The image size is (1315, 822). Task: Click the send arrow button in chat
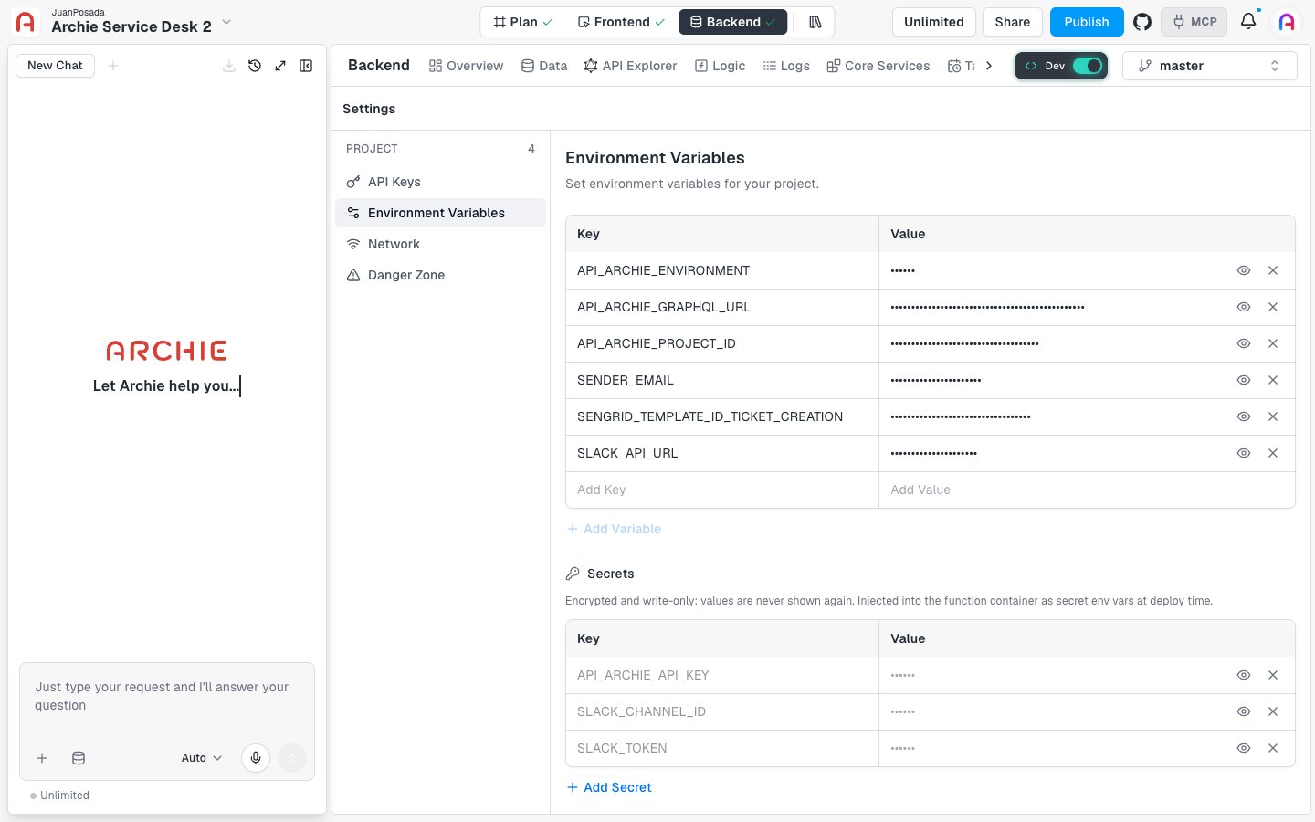[292, 758]
